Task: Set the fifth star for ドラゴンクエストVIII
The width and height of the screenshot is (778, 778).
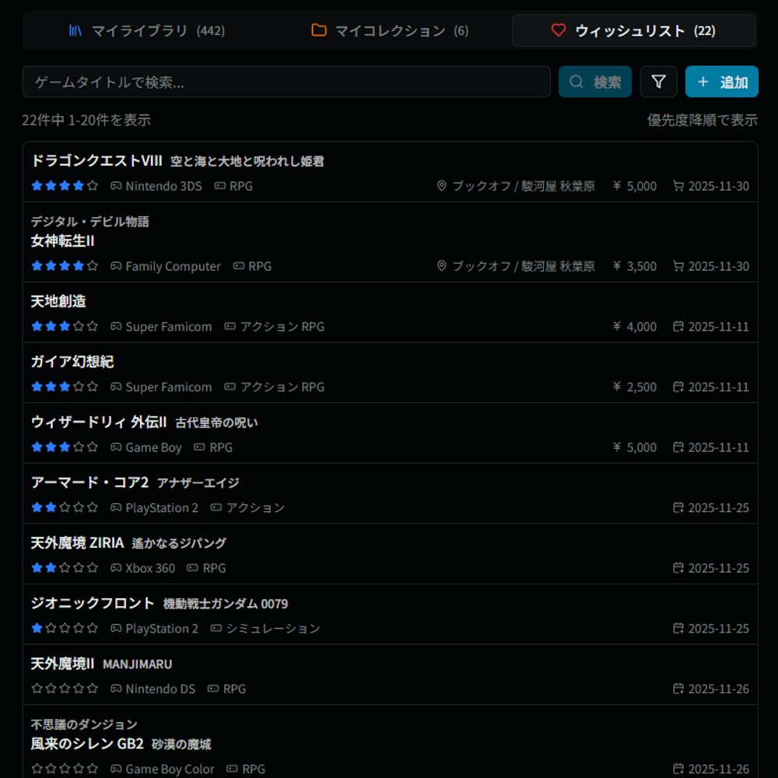Action: (x=93, y=186)
